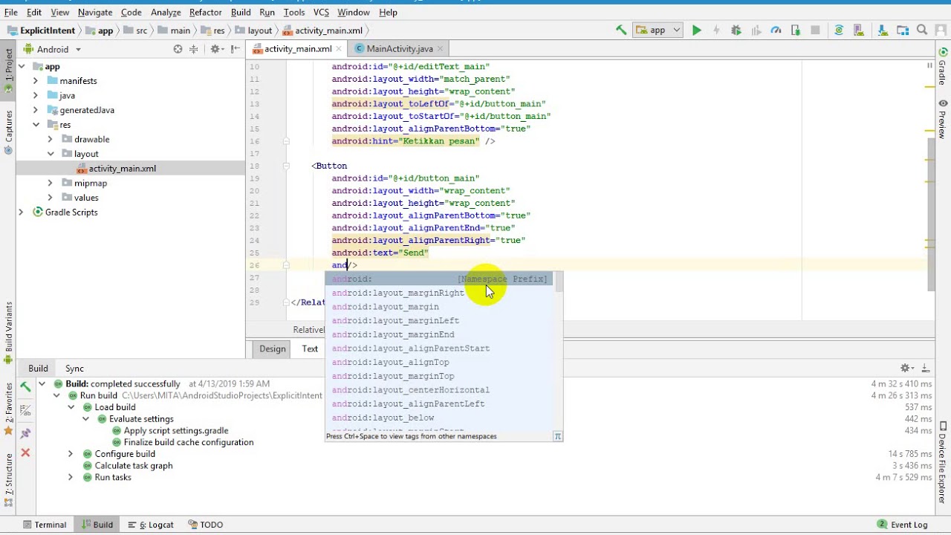The image size is (951, 535).
Task: Open Project Structure icon
Action: coord(903,30)
